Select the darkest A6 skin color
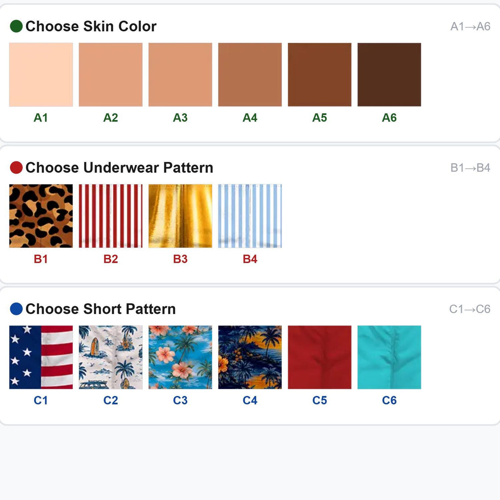The height and width of the screenshot is (500, 500). (x=390, y=75)
